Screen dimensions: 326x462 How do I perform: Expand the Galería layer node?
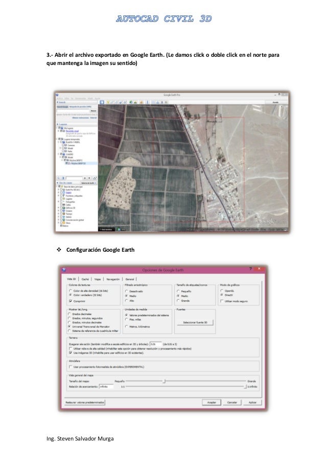tap(59, 216)
